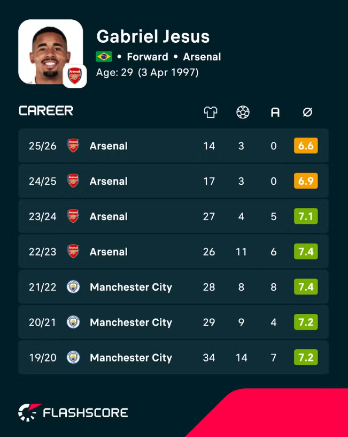This screenshot has width=348, height=437.
Task: Click the average rating symbol icon
Action: (307, 112)
